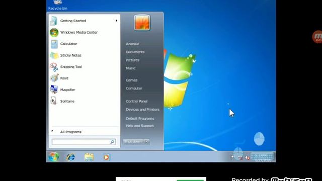
Task: Open Default Programs
Action: (140, 119)
